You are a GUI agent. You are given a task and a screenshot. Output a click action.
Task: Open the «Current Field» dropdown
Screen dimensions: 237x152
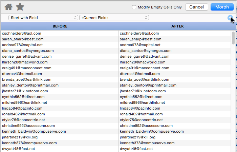(114, 18)
